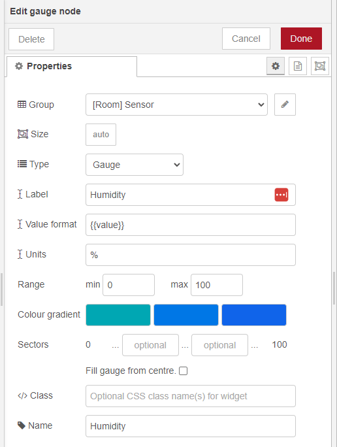Open the Group dropdown

pyautogui.click(x=176, y=105)
